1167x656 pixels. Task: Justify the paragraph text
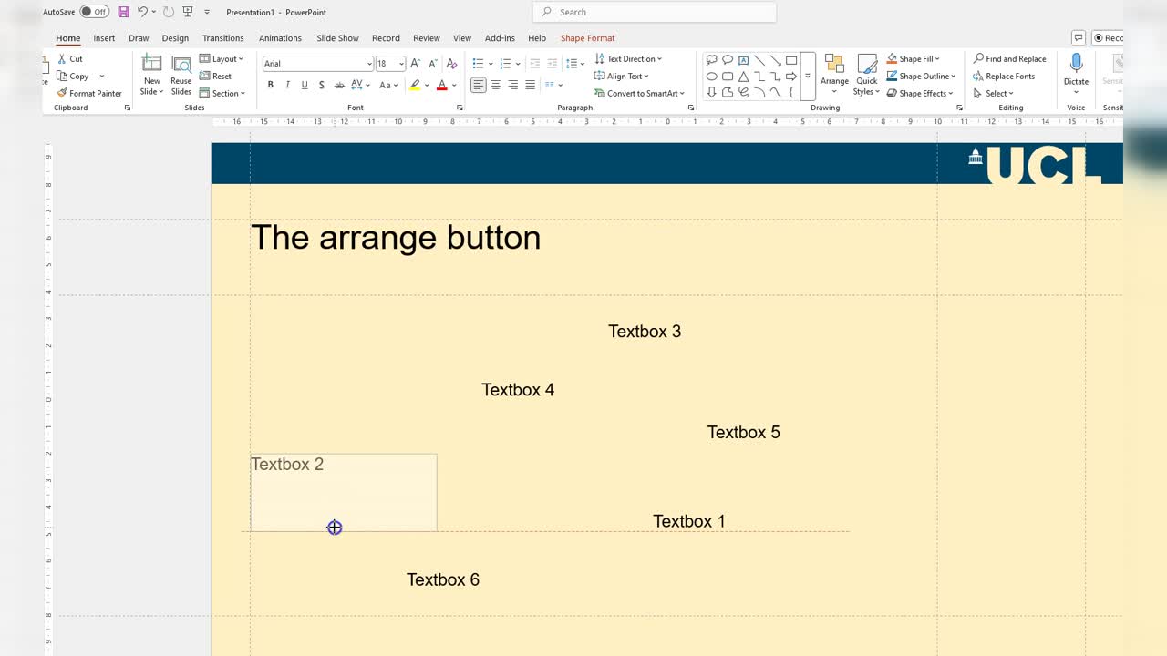531,85
